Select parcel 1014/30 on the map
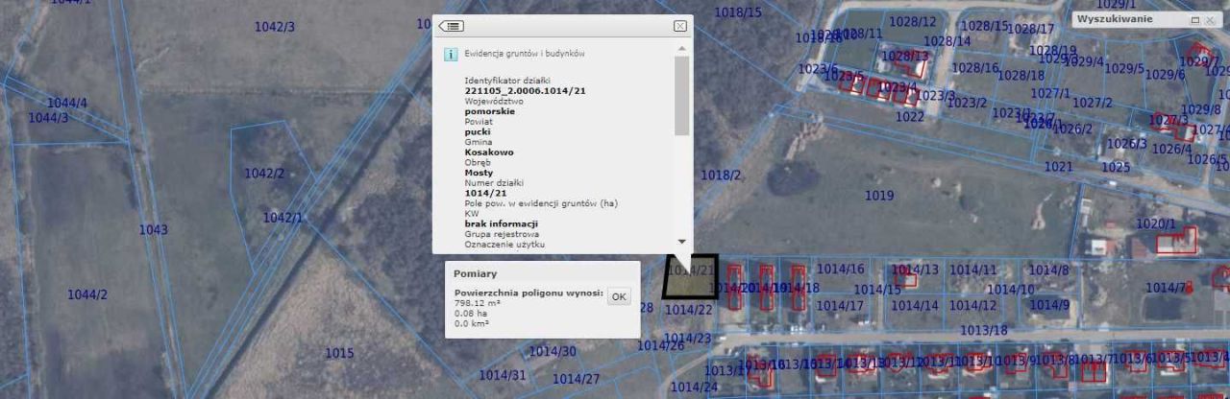This screenshot has width=1230, height=399. 553,352
